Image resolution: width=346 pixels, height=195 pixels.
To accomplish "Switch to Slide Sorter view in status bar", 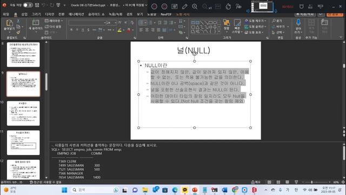I will click(278, 182).
